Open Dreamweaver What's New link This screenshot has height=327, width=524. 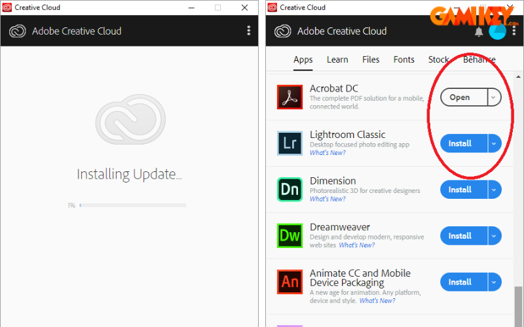tap(357, 245)
